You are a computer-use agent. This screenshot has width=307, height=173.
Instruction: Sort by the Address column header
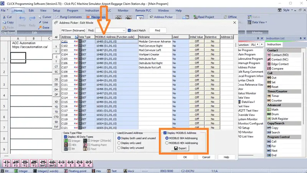coord(69,37)
